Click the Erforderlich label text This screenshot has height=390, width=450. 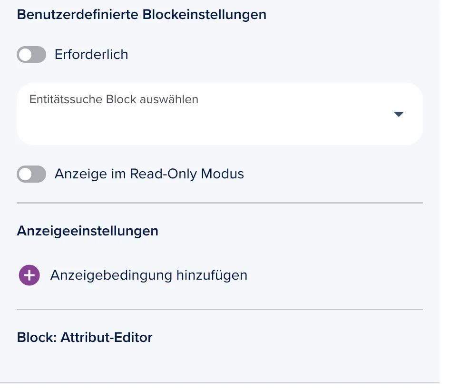tap(91, 55)
